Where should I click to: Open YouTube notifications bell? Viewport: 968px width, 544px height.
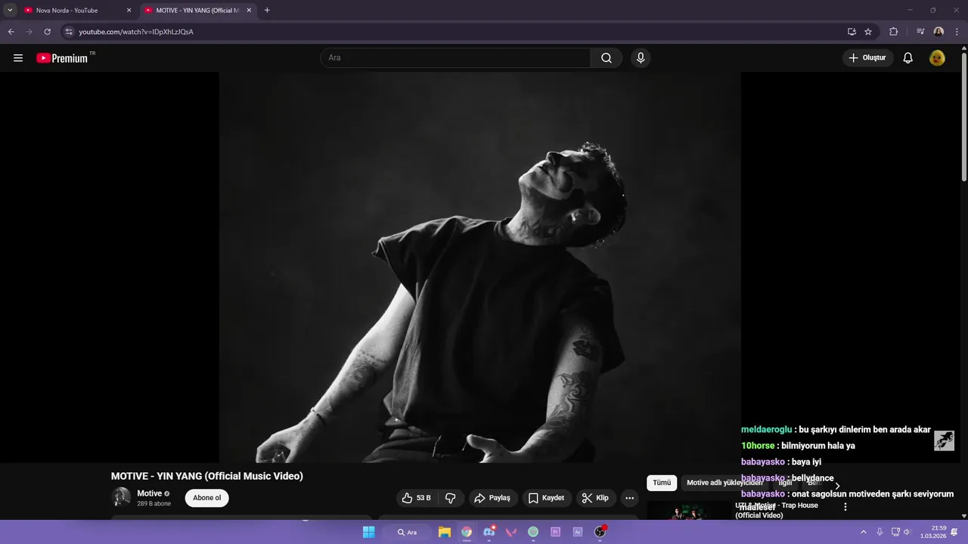(908, 58)
